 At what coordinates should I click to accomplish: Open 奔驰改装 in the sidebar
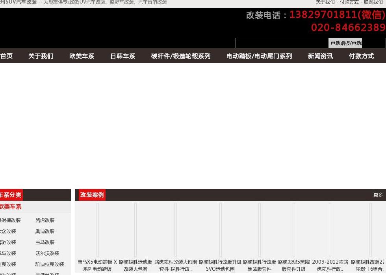[x=8, y=242]
